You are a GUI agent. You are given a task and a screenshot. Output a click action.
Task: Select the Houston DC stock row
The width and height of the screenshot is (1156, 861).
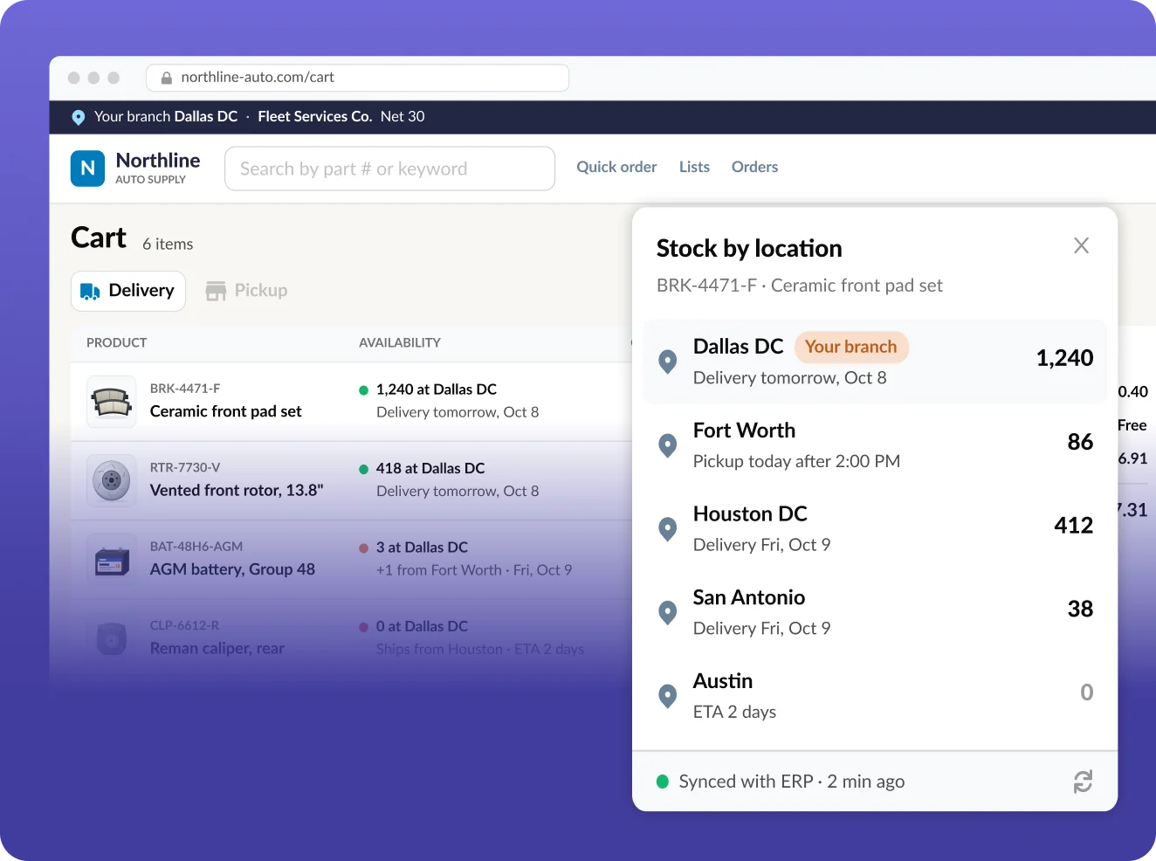point(875,529)
